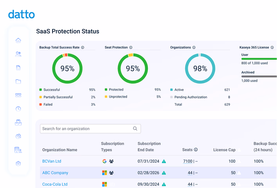Click the Seat Protection donut chart

tap(133, 68)
